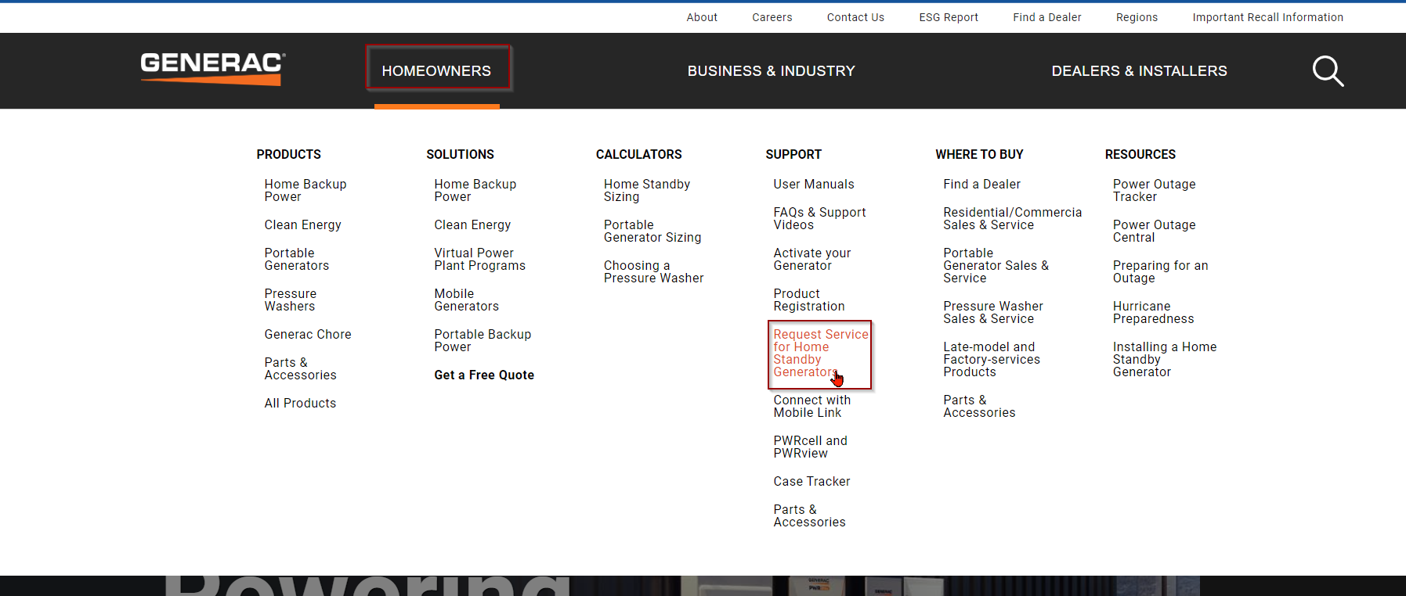Open Parts & Accessories under Support

[810, 515]
